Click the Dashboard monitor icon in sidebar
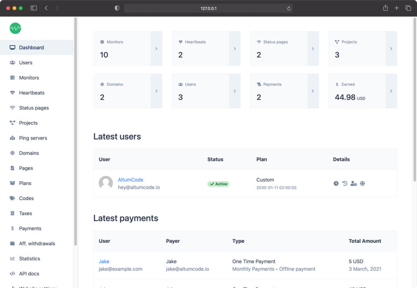417x288 pixels. (12, 47)
